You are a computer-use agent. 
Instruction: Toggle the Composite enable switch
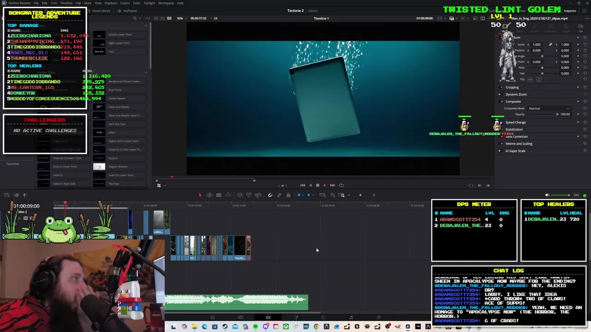pyautogui.click(x=501, y=101)
